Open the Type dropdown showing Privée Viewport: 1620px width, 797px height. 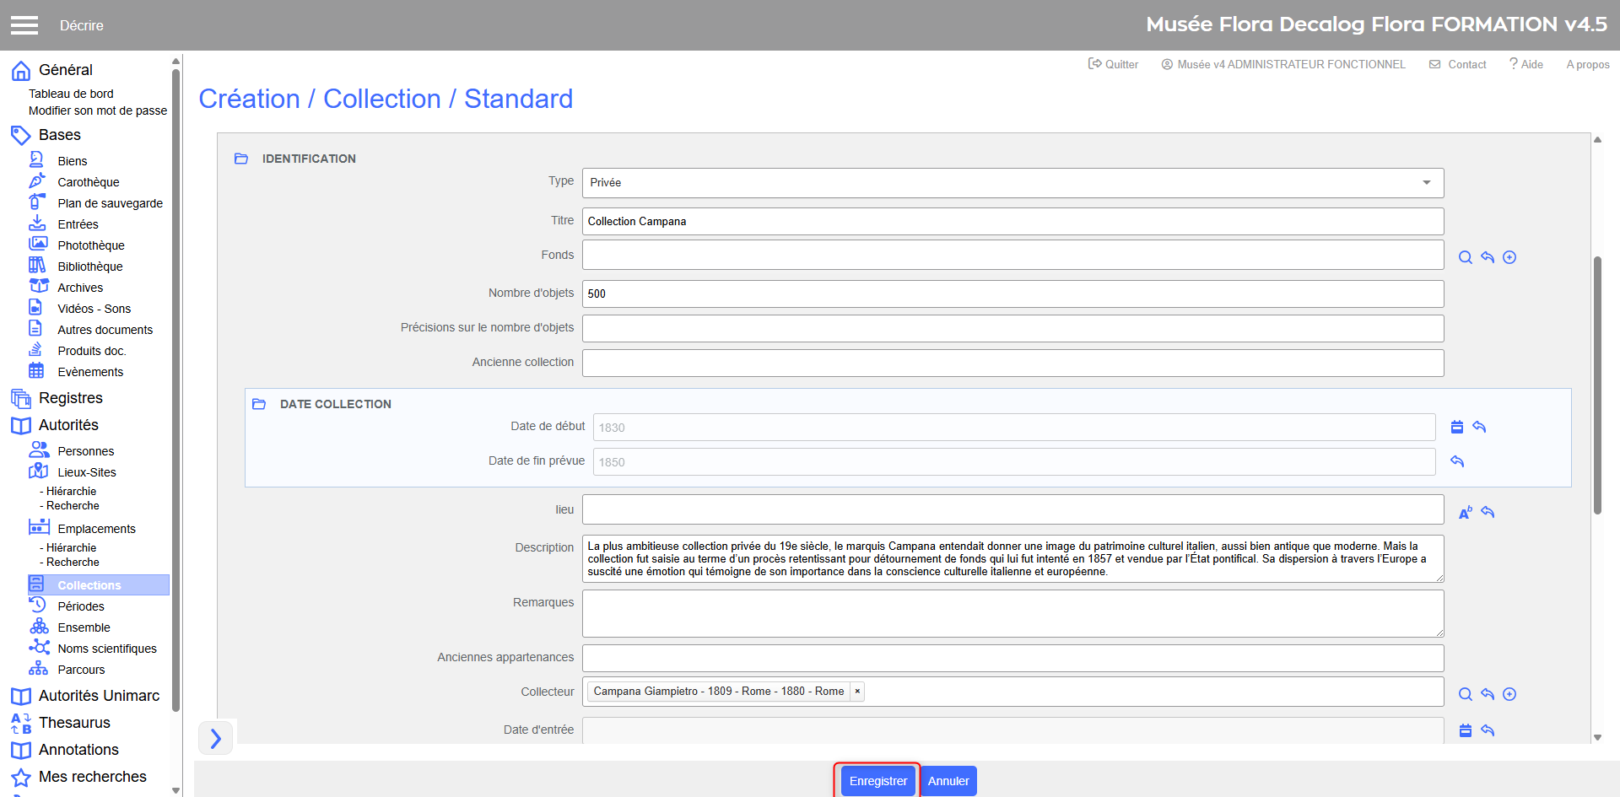click(1012, 183)
